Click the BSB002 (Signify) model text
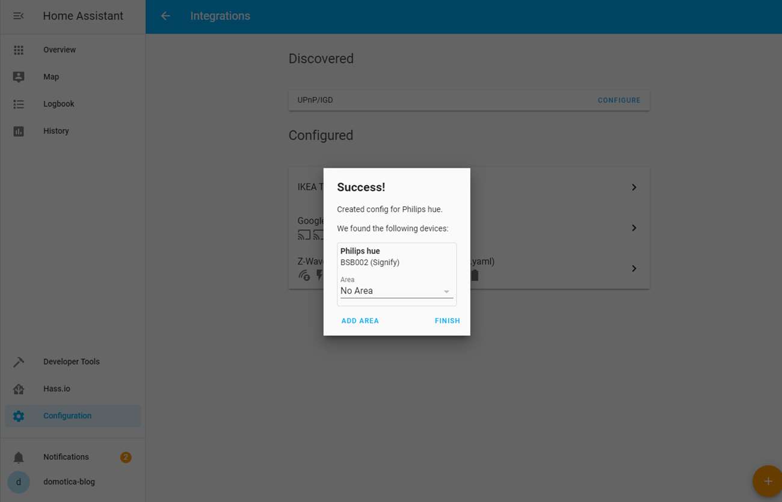The width and height of the screenshot is (782, 502). click(370, 263)
